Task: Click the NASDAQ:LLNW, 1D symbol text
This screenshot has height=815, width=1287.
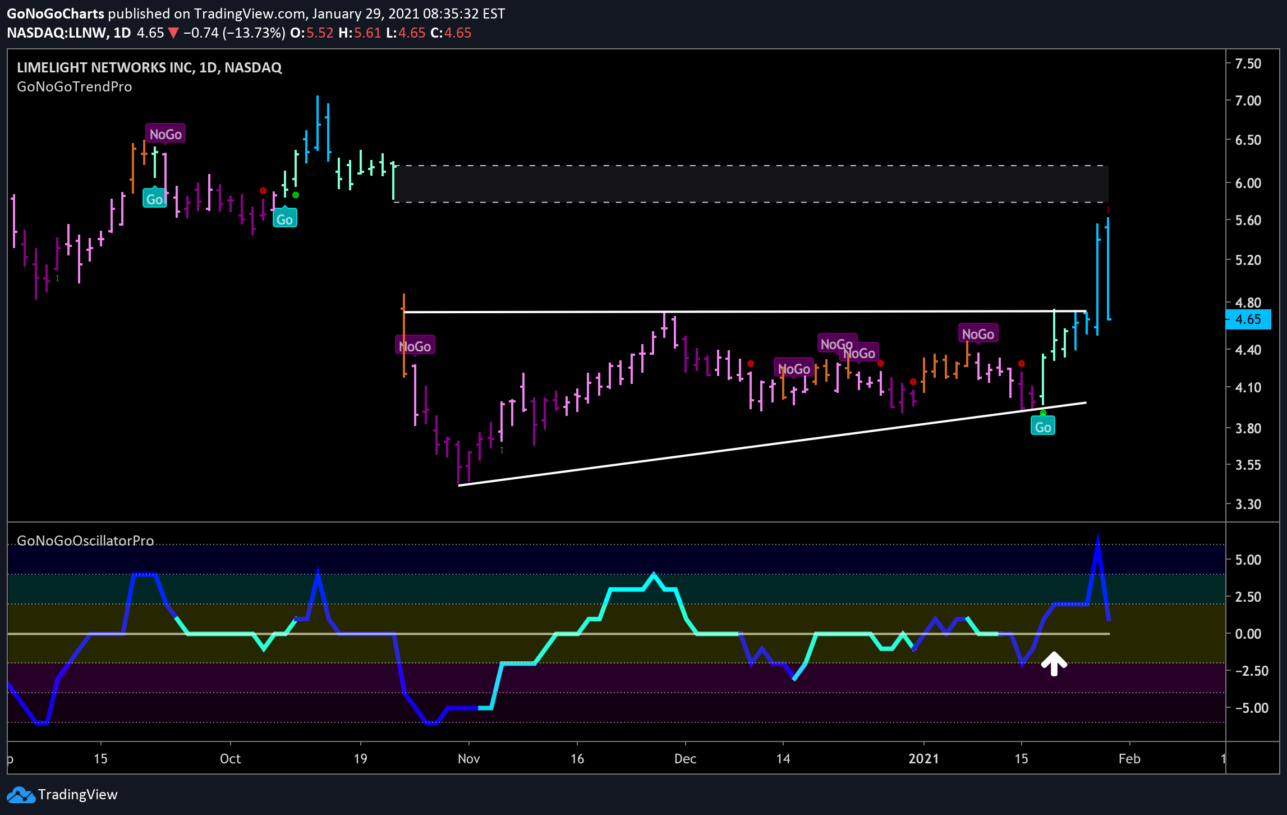Action: 68,33
